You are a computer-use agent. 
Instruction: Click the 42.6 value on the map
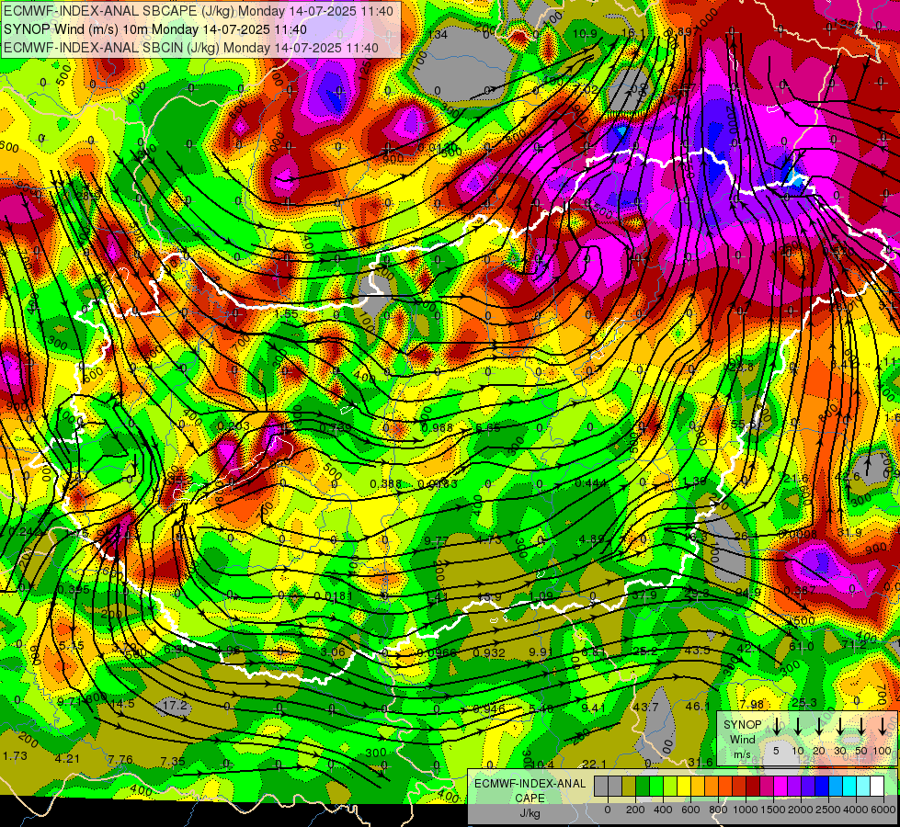coord(848,477)
